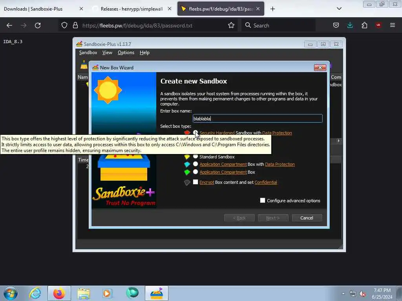Viewport: 402px width, 301px height.
Task: Click the uBlock Origin extension icon
Action: (378, 25)
